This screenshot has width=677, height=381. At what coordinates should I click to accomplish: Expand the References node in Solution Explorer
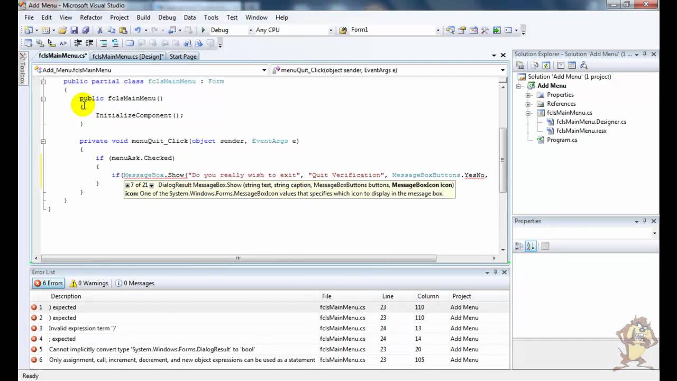(528, 104)
